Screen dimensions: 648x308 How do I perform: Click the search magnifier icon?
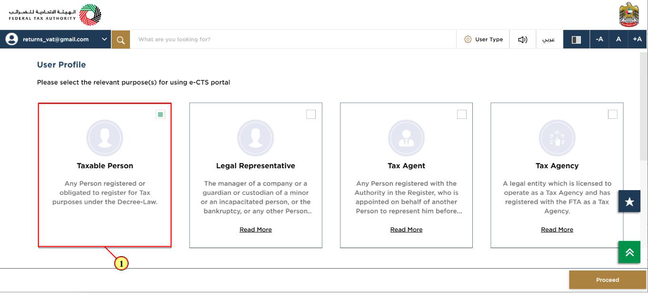click(x=120, y=39)
